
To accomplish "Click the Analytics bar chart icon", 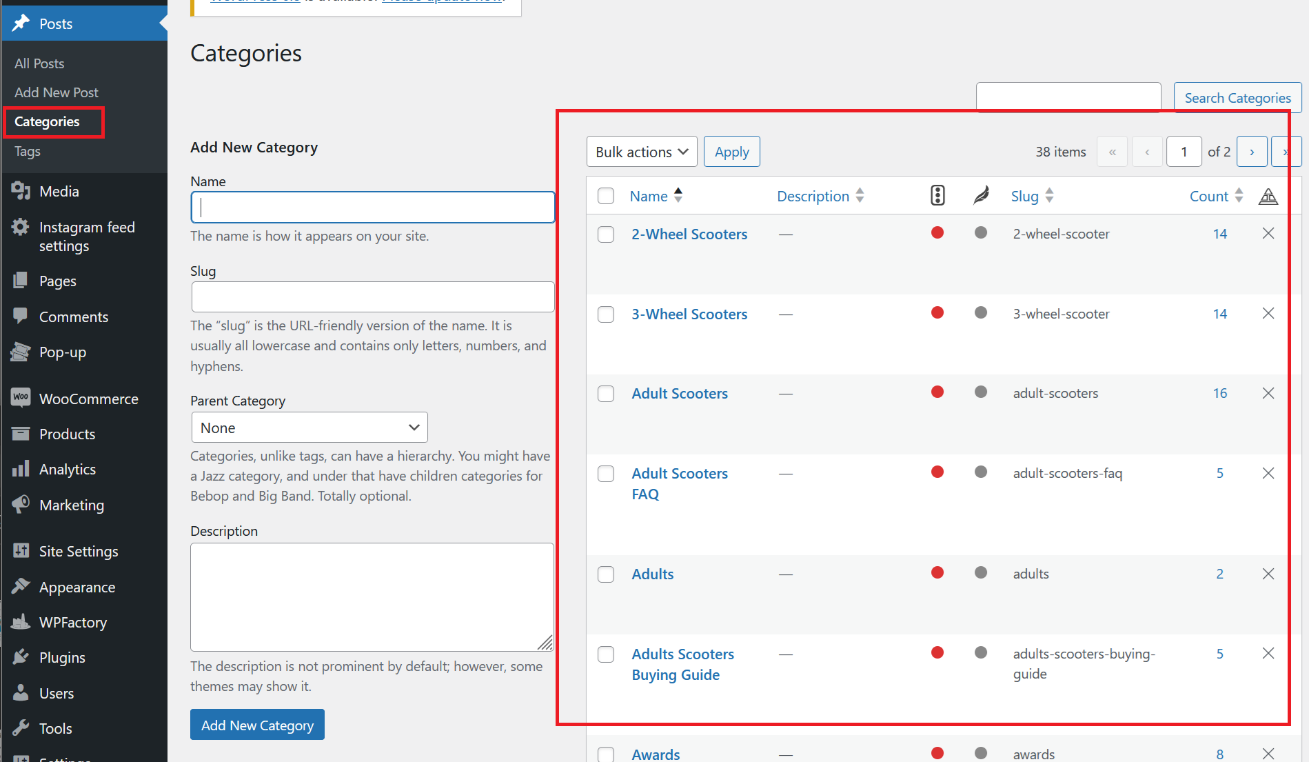I will point(21,469).
